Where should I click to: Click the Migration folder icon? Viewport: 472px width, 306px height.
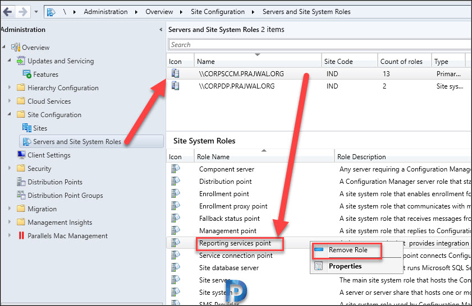pyautogui.click(x=21, y=208)
